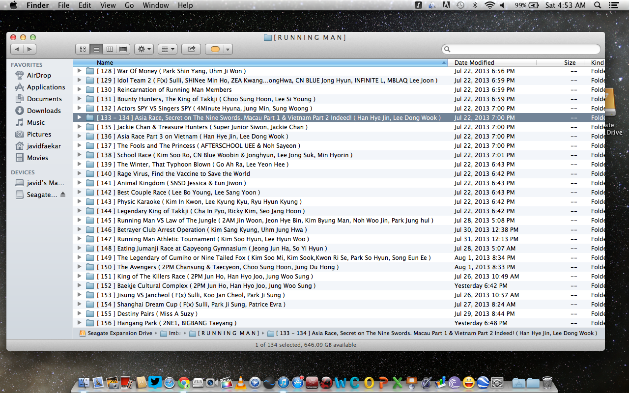Image resolution: width=629 pixels, height=393 pixels.
Task: Expand folder [ 156 ] Hangang Park
Action: tap(79, 323)
